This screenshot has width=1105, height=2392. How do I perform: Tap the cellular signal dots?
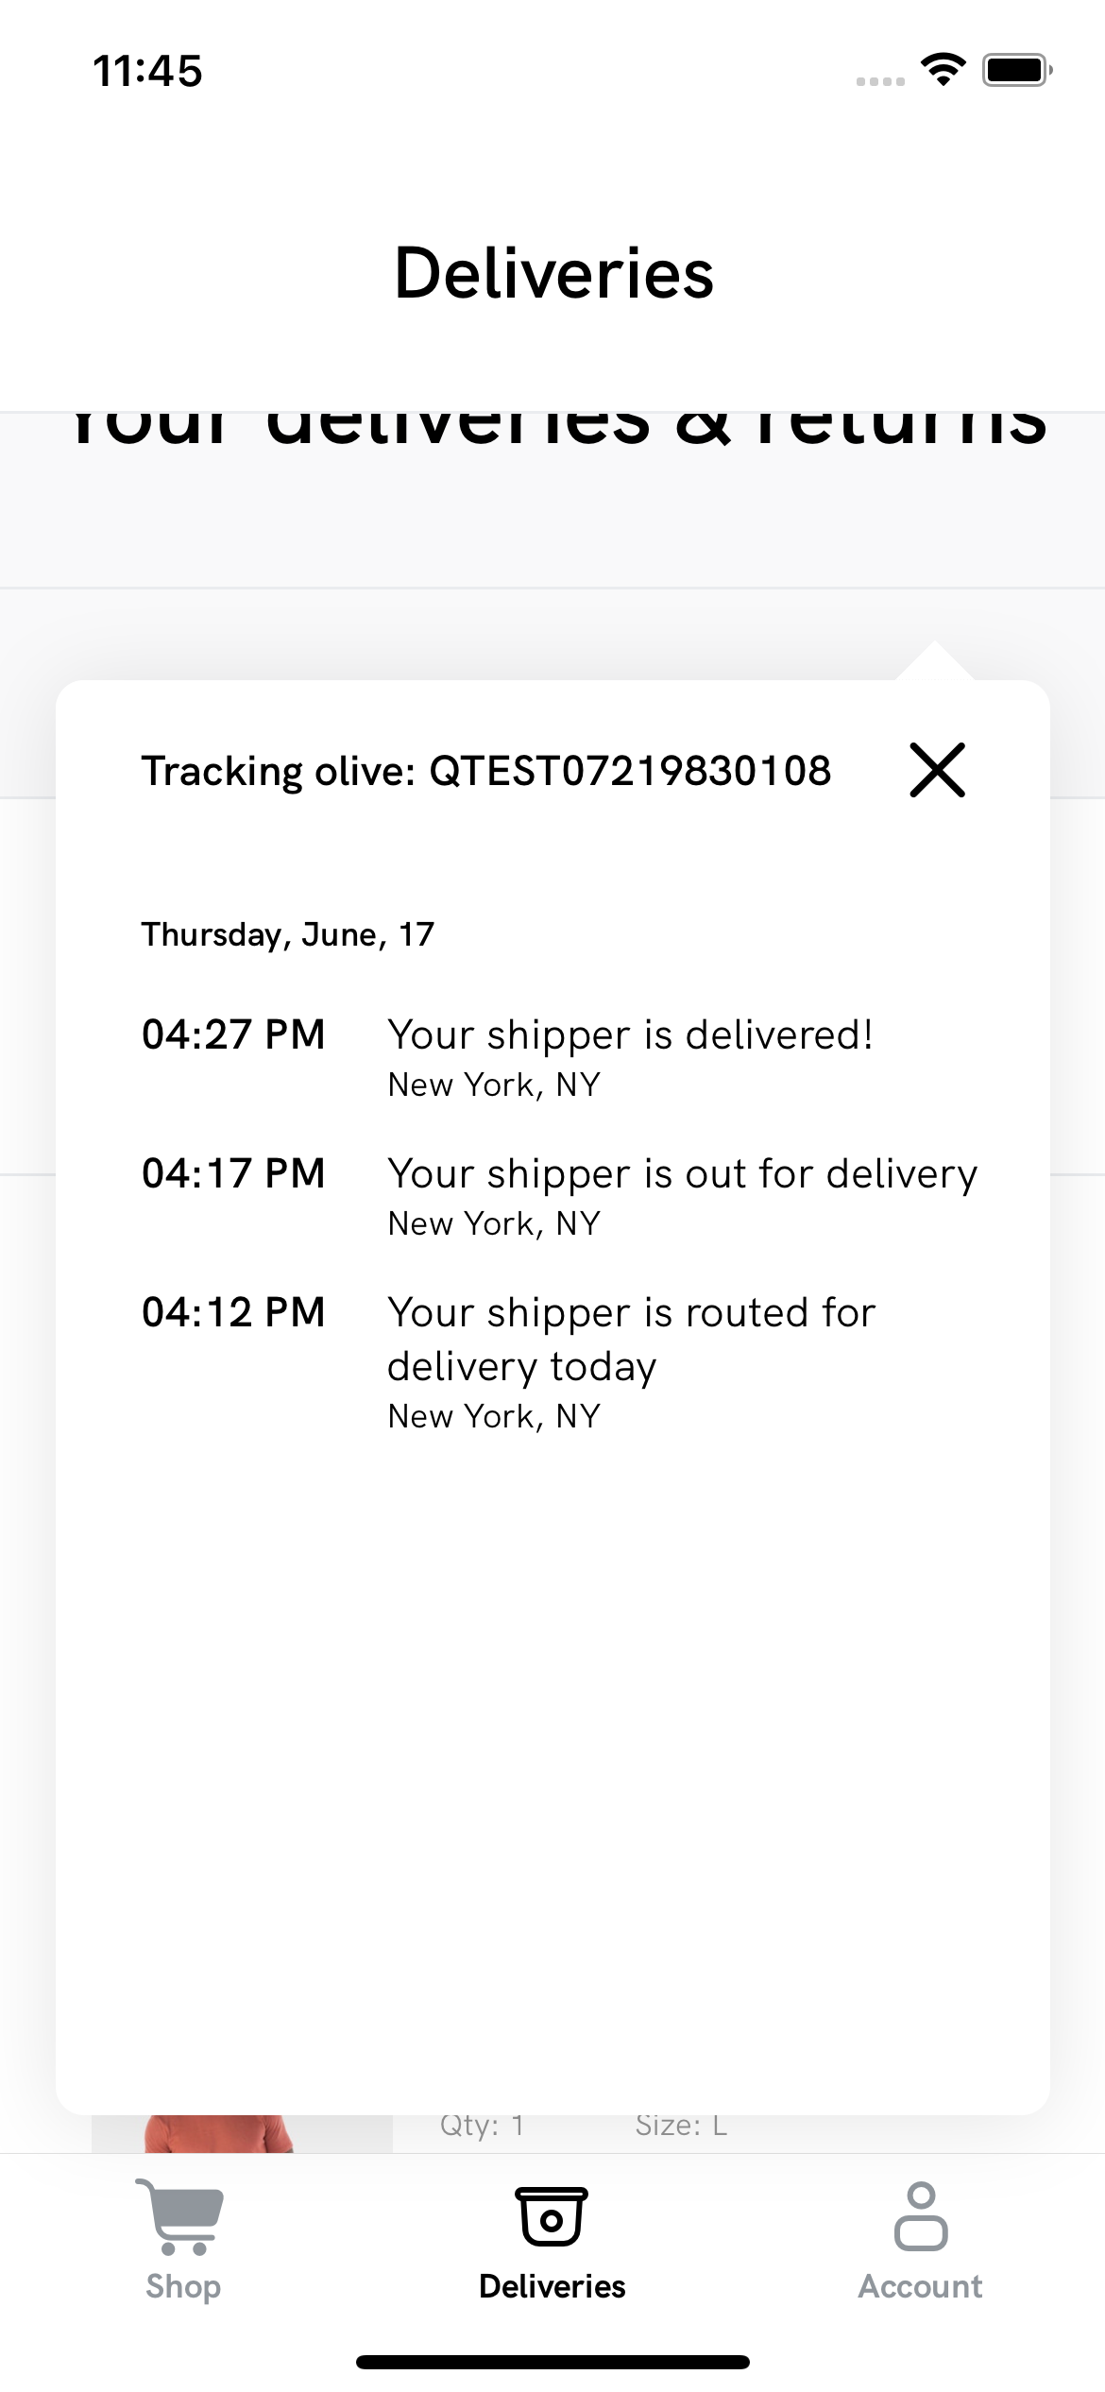pyautogui.click(x=880, y=81)
